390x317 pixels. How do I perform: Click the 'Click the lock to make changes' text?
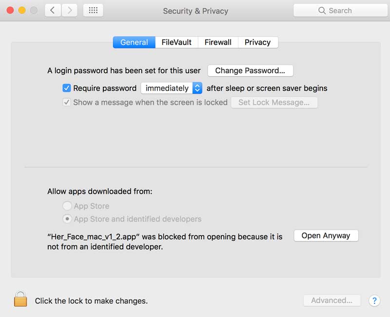click(x=91, y=301)
